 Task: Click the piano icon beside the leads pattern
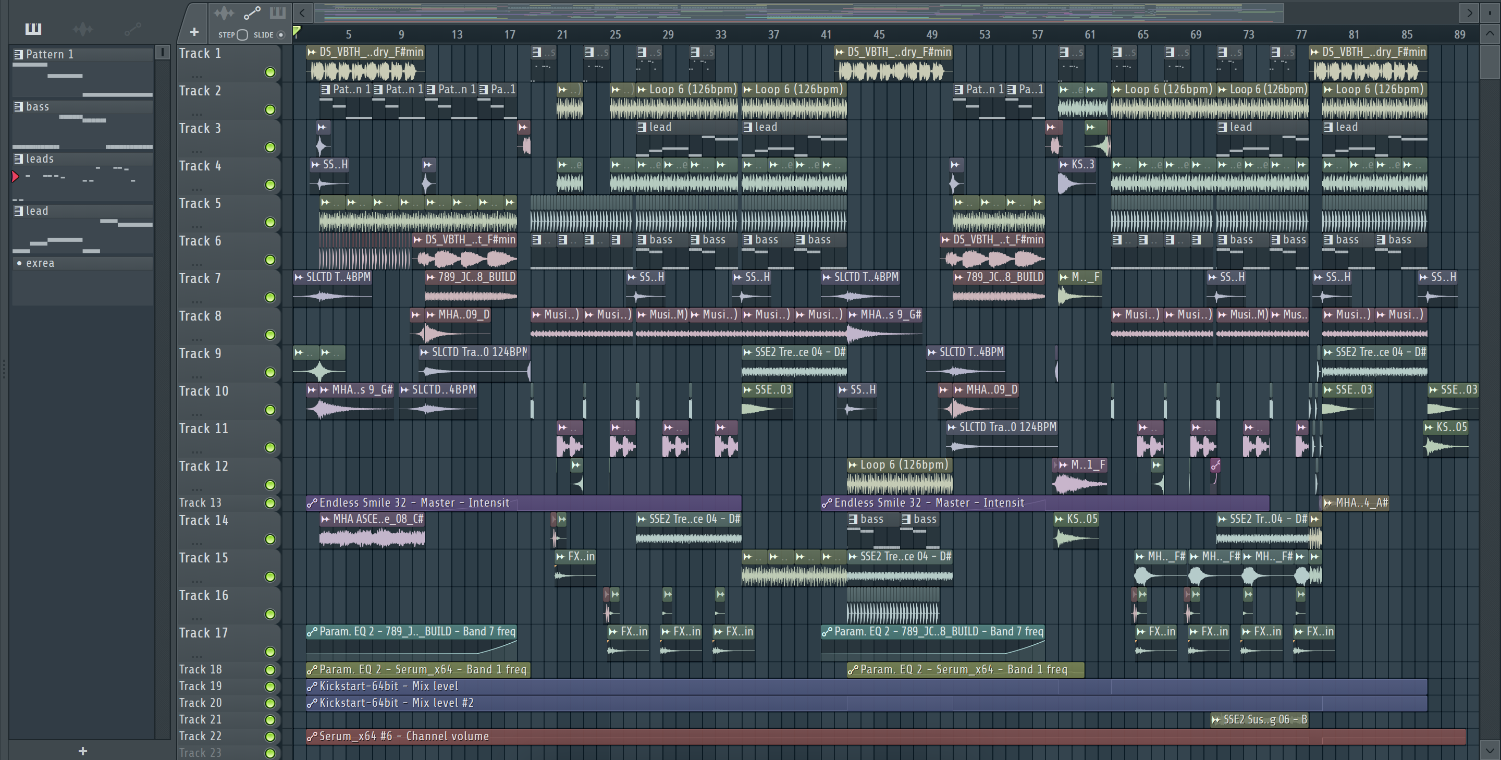tap(19, 158)
